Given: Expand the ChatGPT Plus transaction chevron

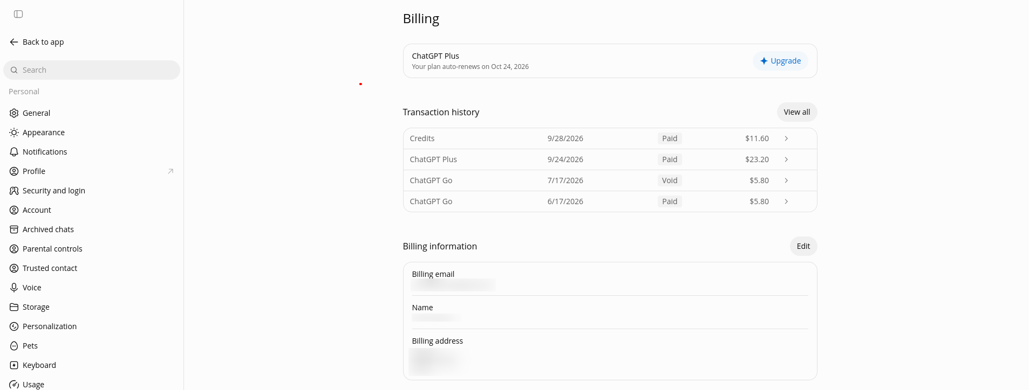Looking at the screenshot, I should coord(786,159).
